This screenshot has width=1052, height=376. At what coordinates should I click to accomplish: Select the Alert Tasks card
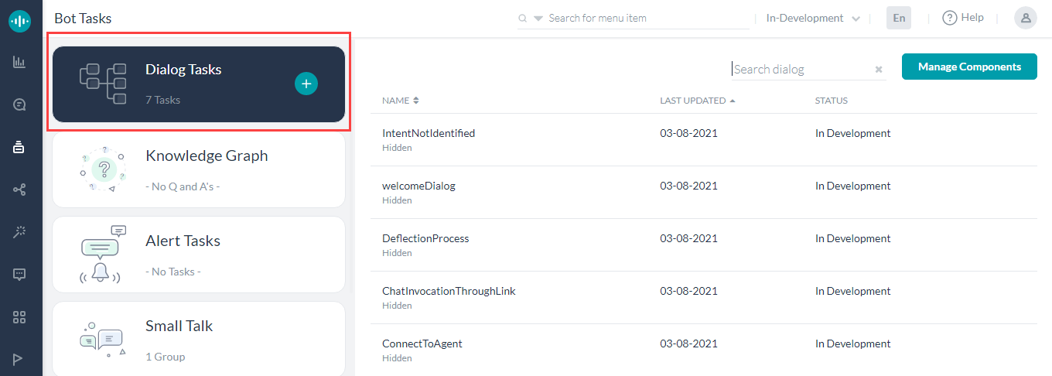click(199, 255)
